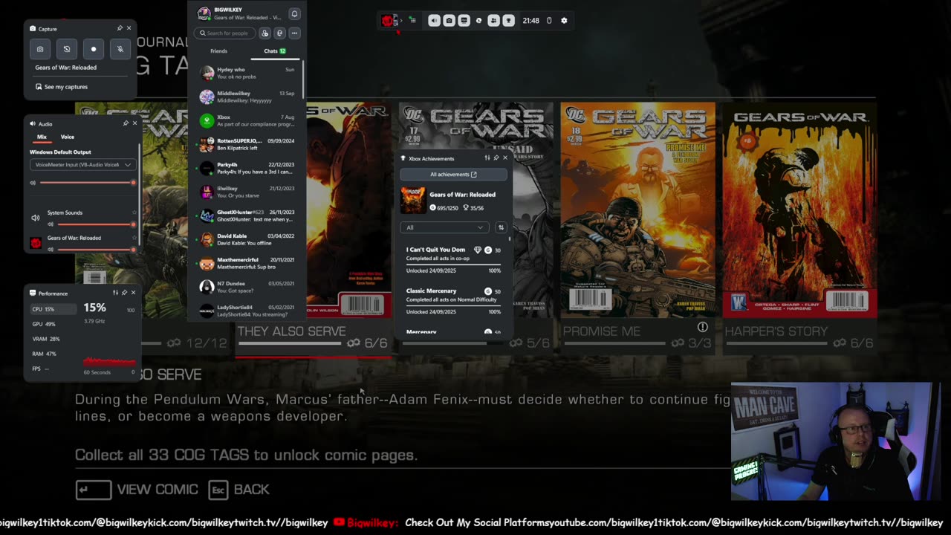Open chat with N7 Dundee
Image resolution: width=951 pixels, height=535 pixels.
pos(247,287)
